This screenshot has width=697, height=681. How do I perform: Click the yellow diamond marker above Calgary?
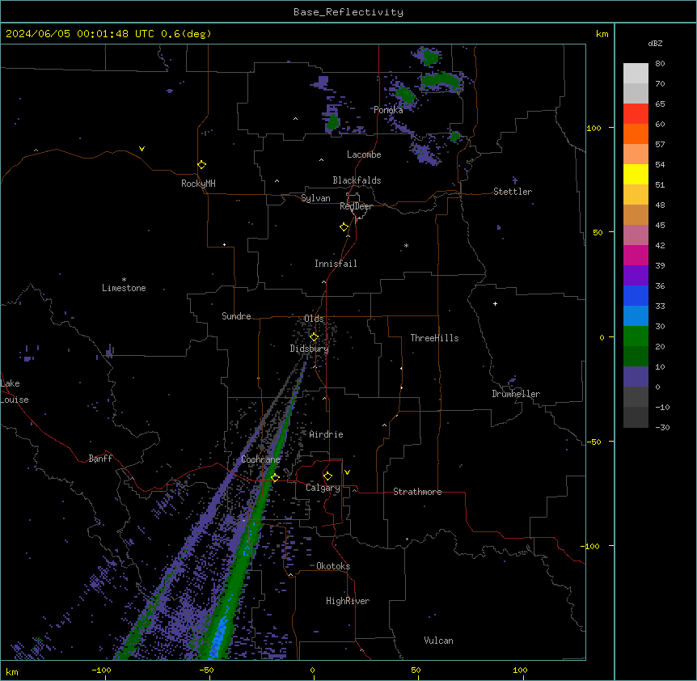coord(327,476)
